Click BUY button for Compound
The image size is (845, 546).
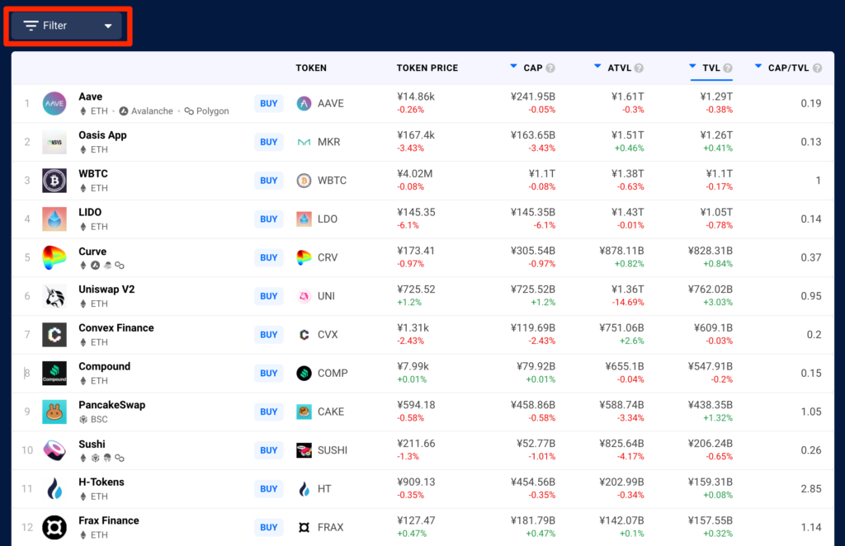pos(269,373)
